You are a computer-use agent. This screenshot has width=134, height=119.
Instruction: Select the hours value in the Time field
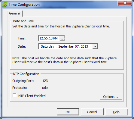click(x=41, y=38)
